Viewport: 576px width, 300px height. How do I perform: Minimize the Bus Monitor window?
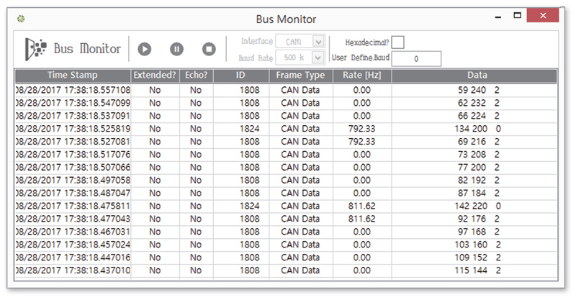pos(498,17)
